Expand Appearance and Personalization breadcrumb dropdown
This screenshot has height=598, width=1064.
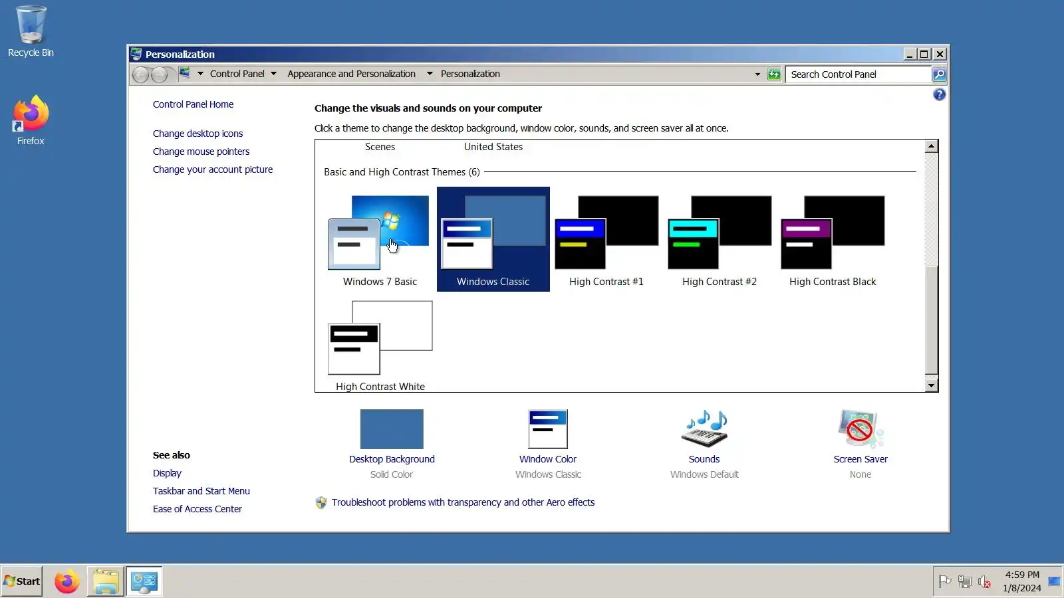tap(430, 74)
